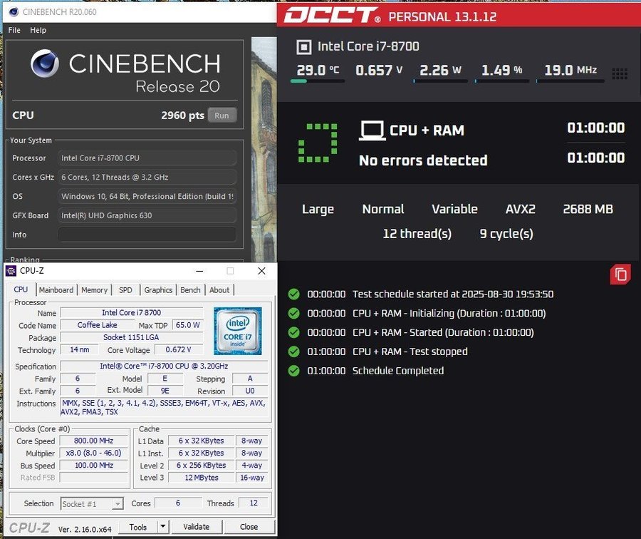Click the CPU usage bar under 1.49 %
Viewport: 641px width, 539px height.
pyautogui.click(x=501, y=81)
